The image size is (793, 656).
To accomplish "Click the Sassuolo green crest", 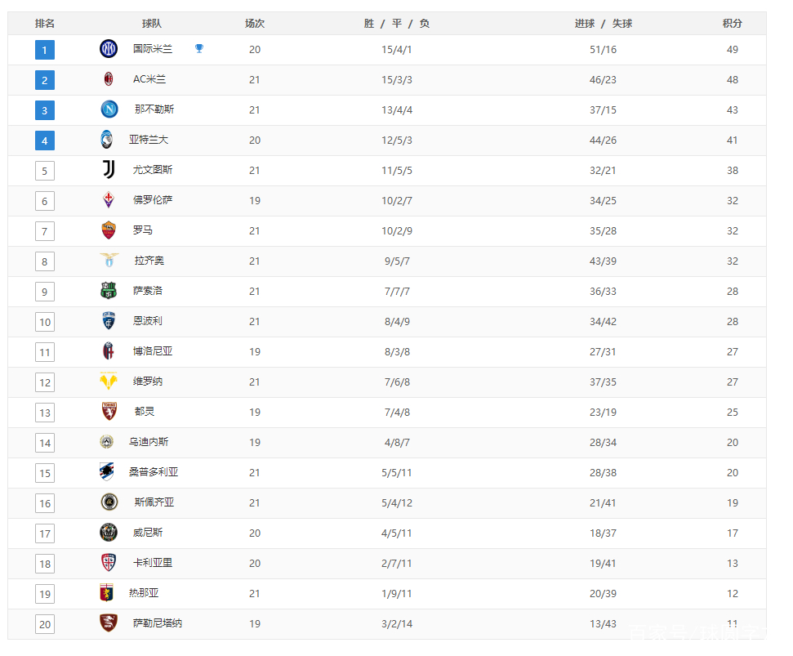I will (109, 290).
